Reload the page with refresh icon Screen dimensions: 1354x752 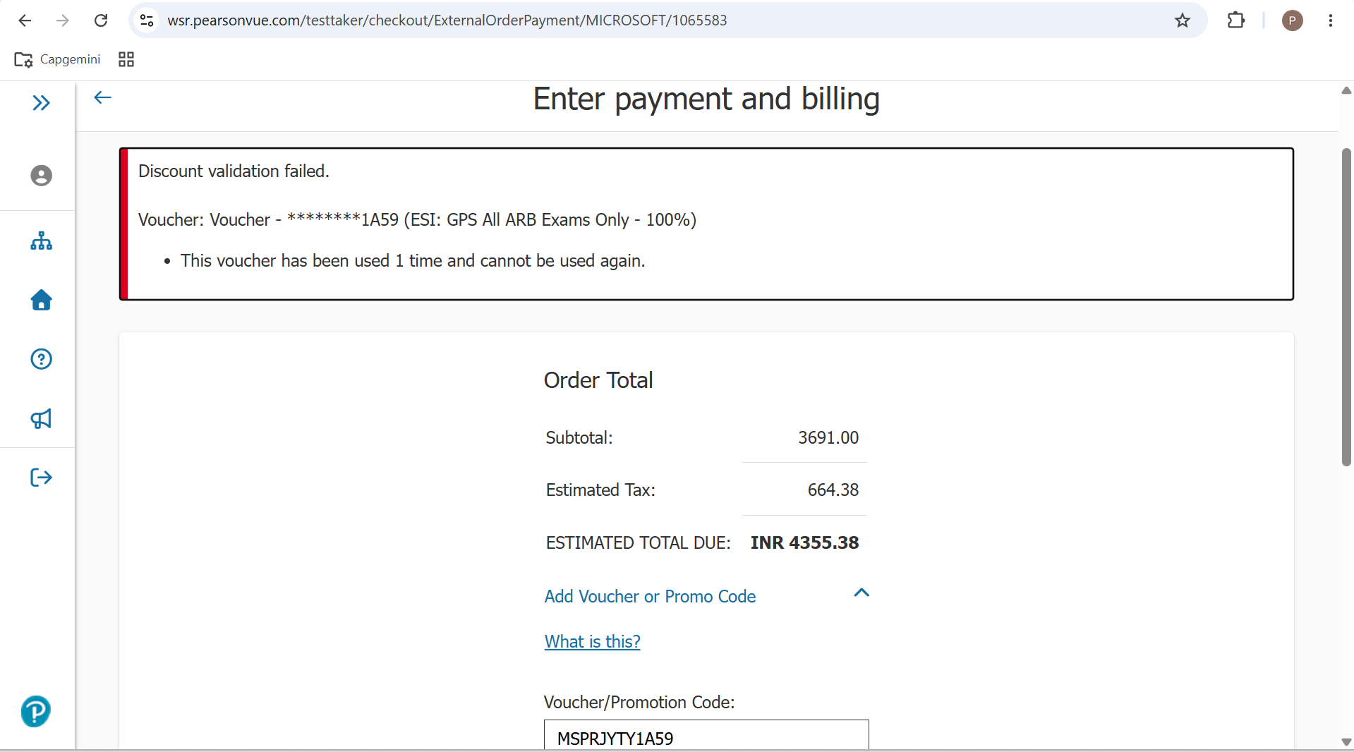point(101,20)
